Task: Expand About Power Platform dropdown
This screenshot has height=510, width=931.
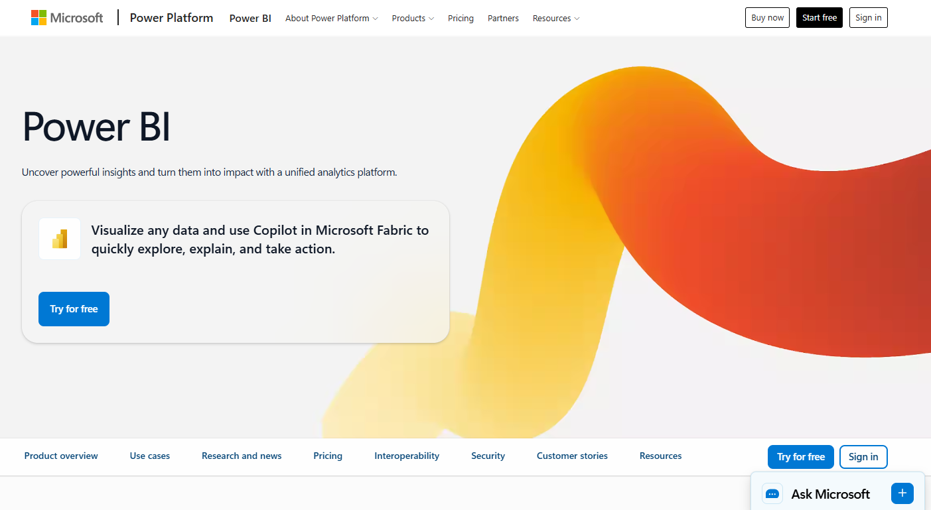Action: pos(332,18)
